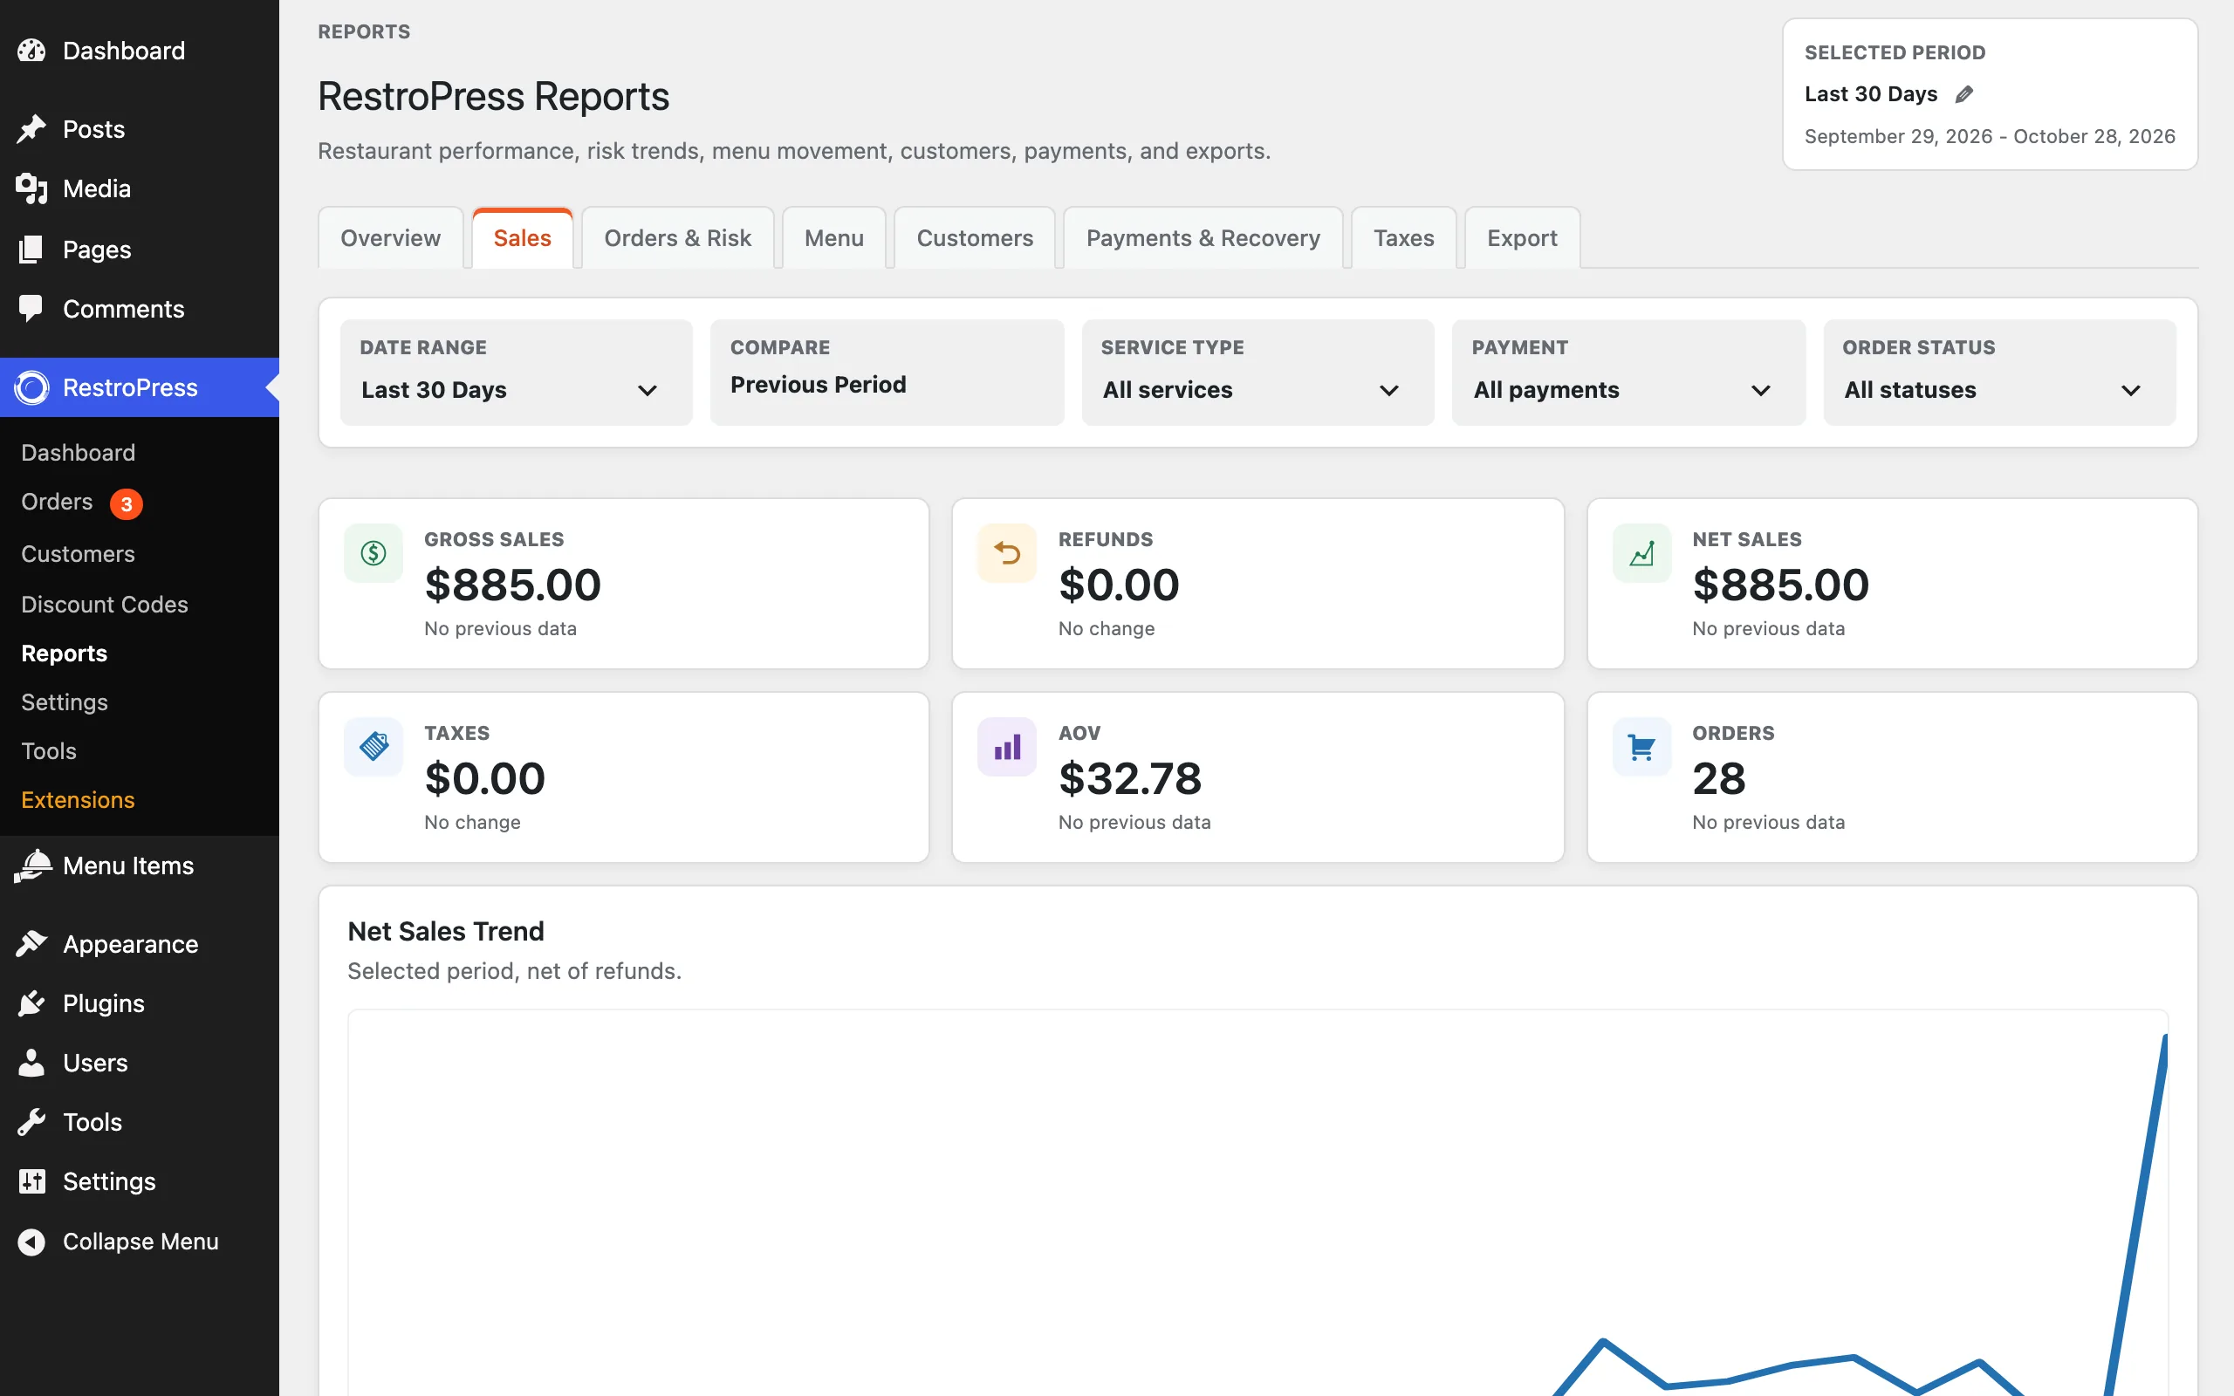The width and height of the screenshot is (2234, 1396).
Task: Click the Orders shopping cart icon
Action: pyautogui.click(x=1641, y=746)
